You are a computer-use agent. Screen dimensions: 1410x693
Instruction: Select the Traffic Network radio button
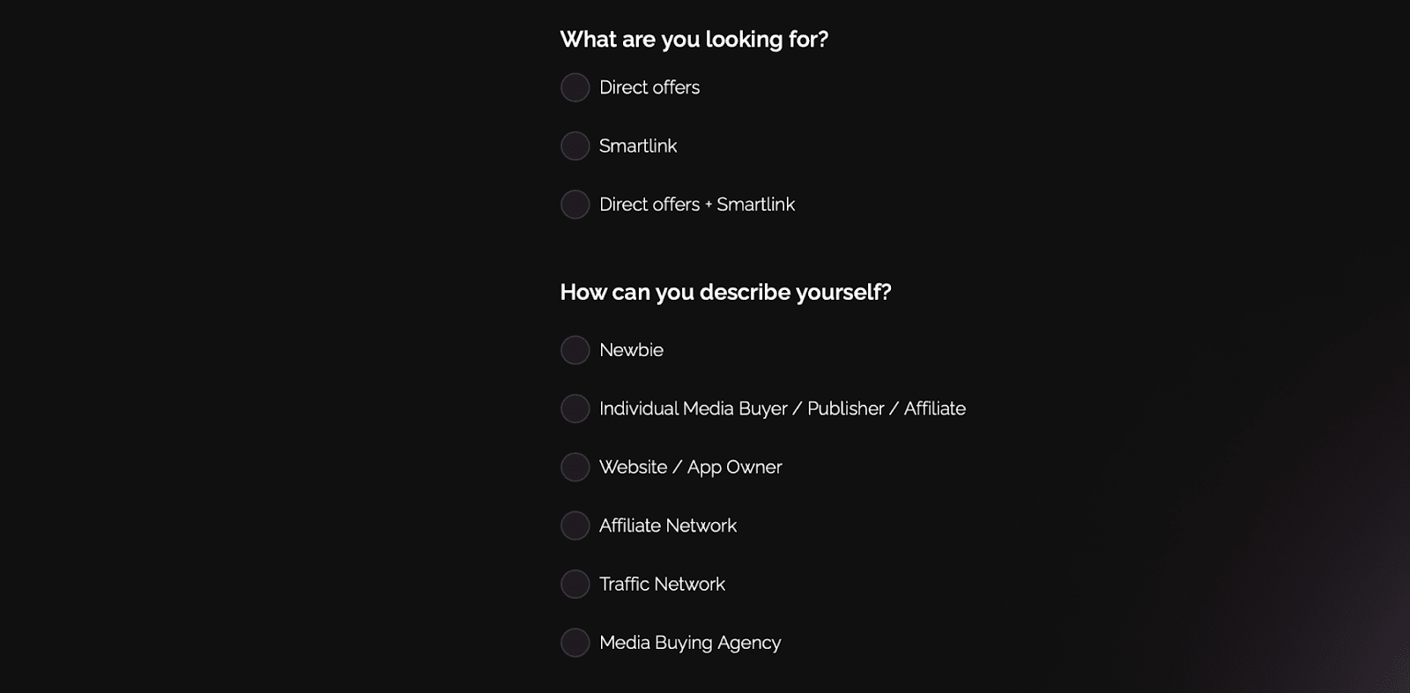pyautogui.click(x=575, y=584)
